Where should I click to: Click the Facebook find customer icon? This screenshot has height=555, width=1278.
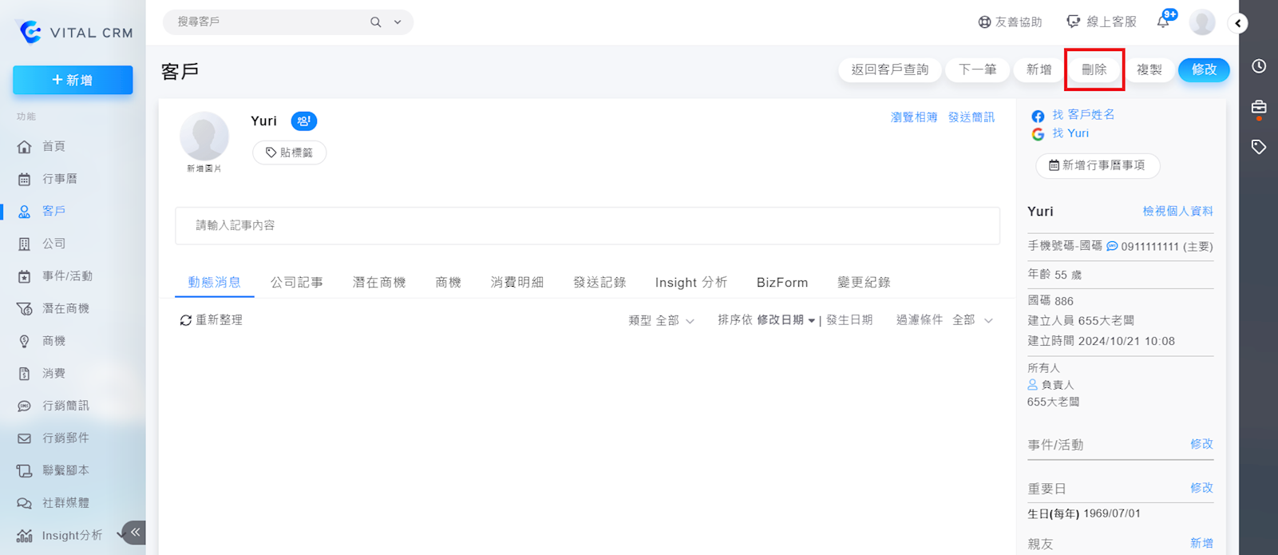coord(1038,116)
